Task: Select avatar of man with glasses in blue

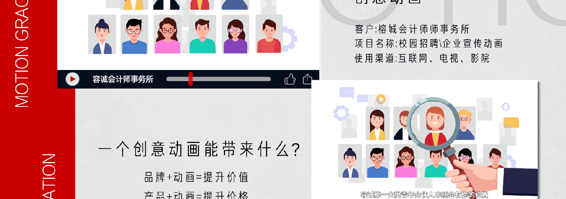Action: 134,34
